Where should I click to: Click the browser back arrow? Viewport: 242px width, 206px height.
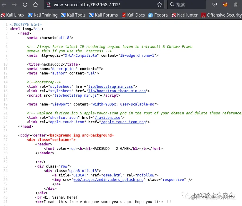(4, 5)
